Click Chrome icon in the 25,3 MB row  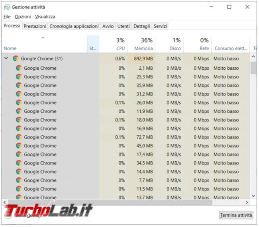pos(19,76)
